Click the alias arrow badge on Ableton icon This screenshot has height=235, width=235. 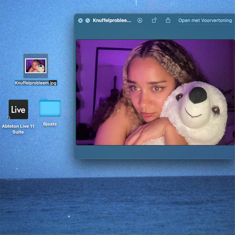(x=9, y=118)
